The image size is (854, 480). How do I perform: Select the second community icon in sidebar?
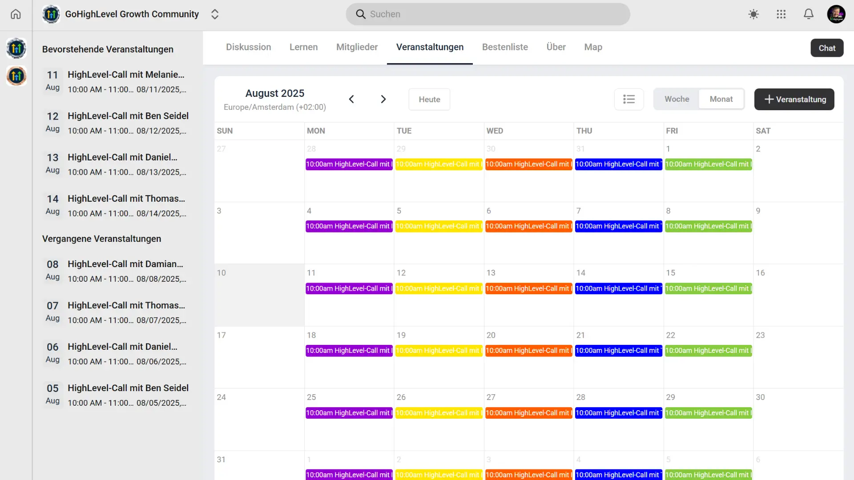[16, 76]
